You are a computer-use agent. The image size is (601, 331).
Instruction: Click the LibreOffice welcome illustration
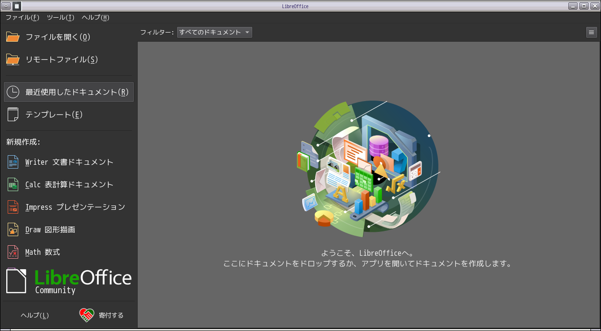click(367, 169)
